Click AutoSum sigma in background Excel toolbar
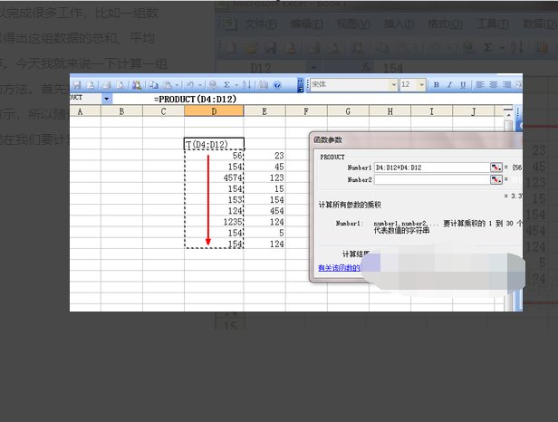 pyautogui.click(x=488, y=47)
